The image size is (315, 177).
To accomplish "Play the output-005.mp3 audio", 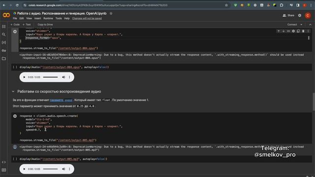I will [x=24, y=169].
